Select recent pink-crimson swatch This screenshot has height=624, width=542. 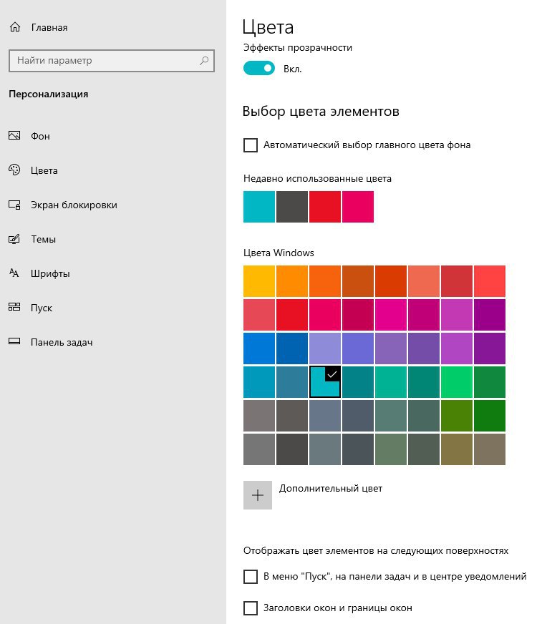(x=358, y=207)
